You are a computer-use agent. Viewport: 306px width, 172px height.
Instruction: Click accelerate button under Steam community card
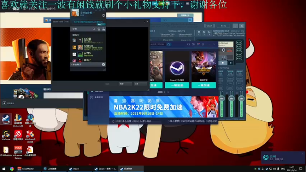pos(177,85)
